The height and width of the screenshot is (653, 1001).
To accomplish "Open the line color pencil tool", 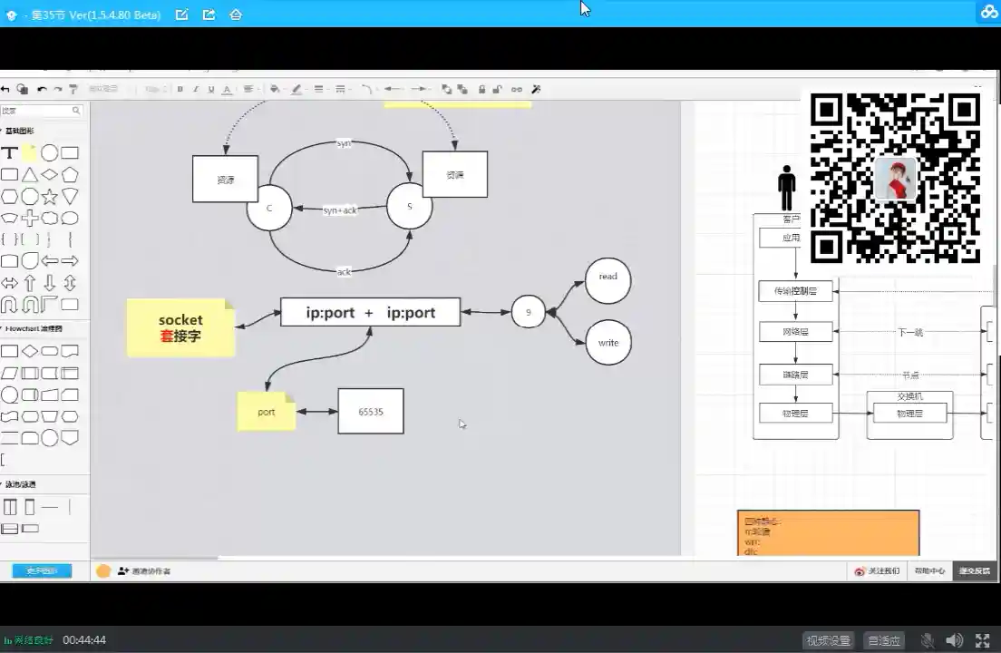I will tap(296, 90).
